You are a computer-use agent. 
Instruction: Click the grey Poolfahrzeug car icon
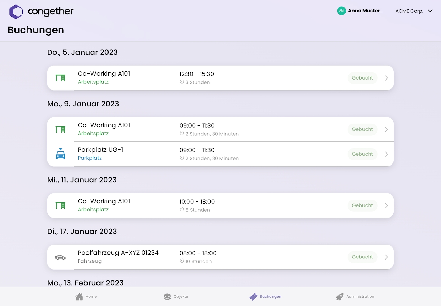[x=60, y=257]
